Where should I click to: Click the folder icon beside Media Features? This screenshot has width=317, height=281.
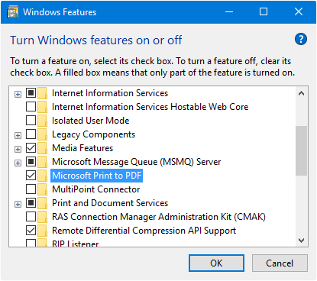42,148
